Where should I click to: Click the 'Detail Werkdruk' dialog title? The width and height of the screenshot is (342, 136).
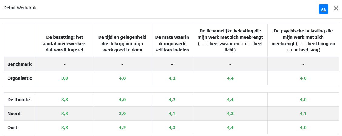point(20,8)
